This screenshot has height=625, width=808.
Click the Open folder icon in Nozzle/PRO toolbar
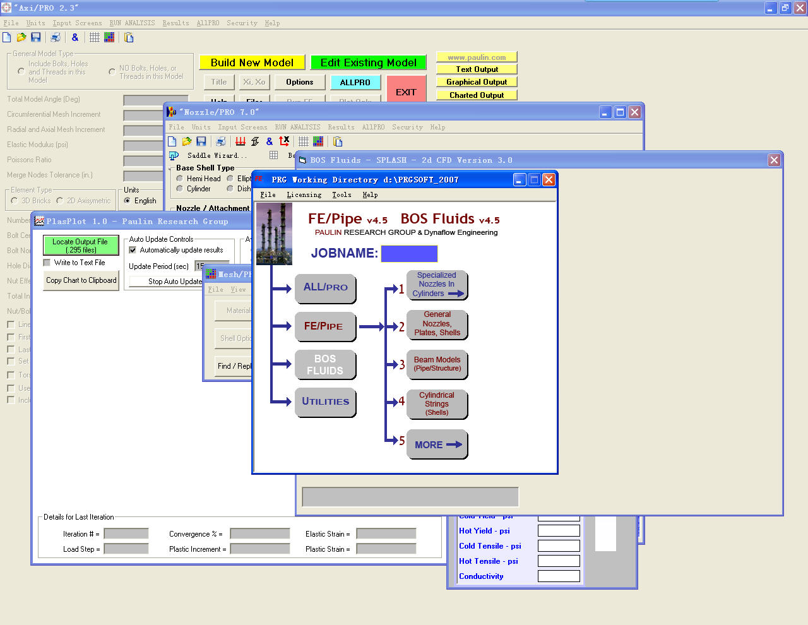pos(187,141)
